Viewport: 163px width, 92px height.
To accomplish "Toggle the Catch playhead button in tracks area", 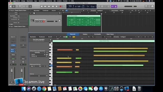I will 66,10.
